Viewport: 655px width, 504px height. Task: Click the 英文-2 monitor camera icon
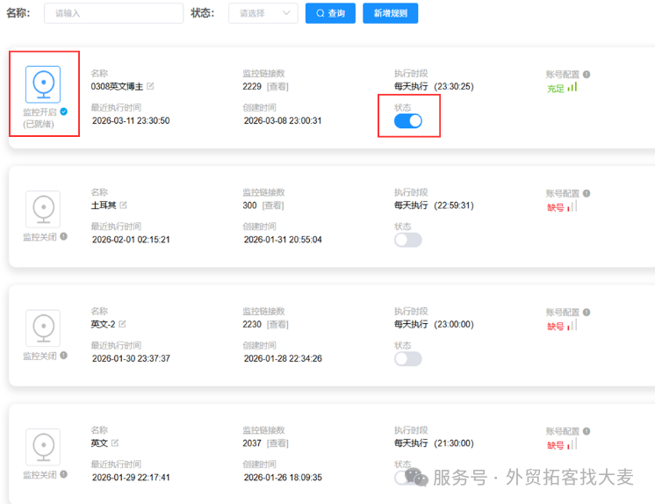(x=43, y=328)
